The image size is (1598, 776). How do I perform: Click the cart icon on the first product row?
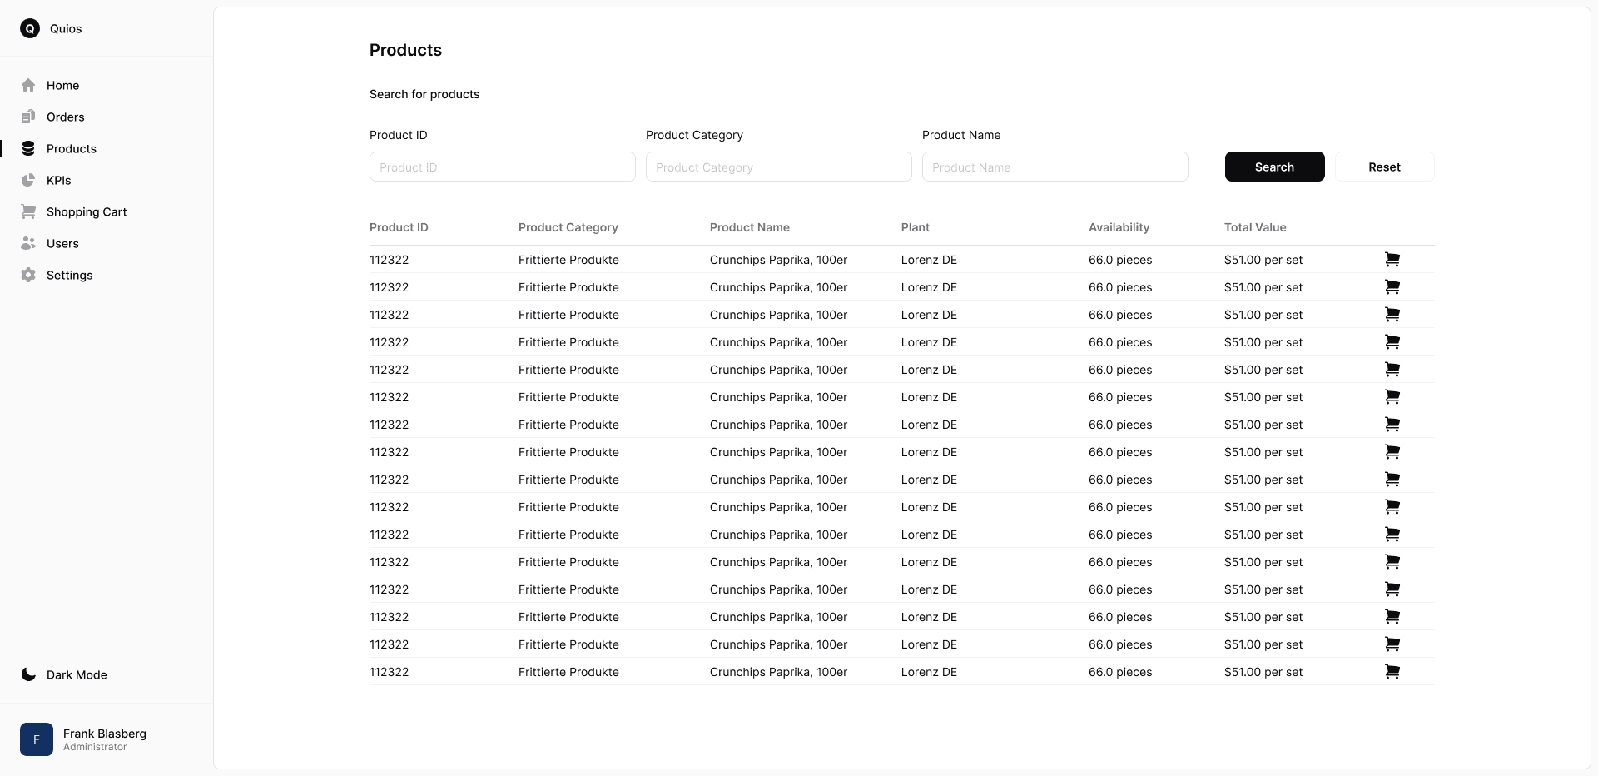1392,259
